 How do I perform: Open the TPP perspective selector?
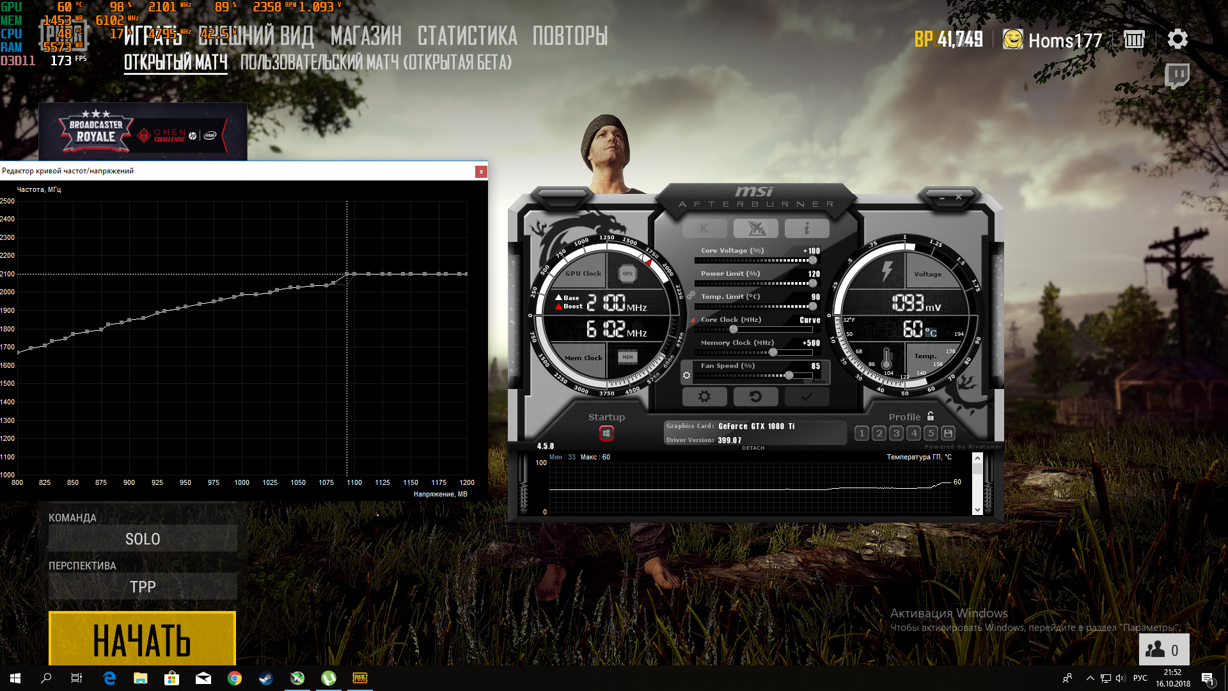point(143,587)
